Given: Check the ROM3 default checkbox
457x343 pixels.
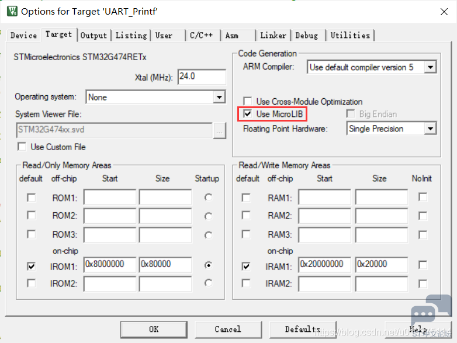Looking at the screenshot, I should (x=31, y=234).
